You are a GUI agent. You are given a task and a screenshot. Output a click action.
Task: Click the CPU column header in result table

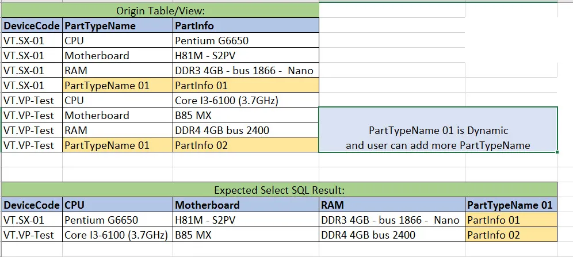117,205
